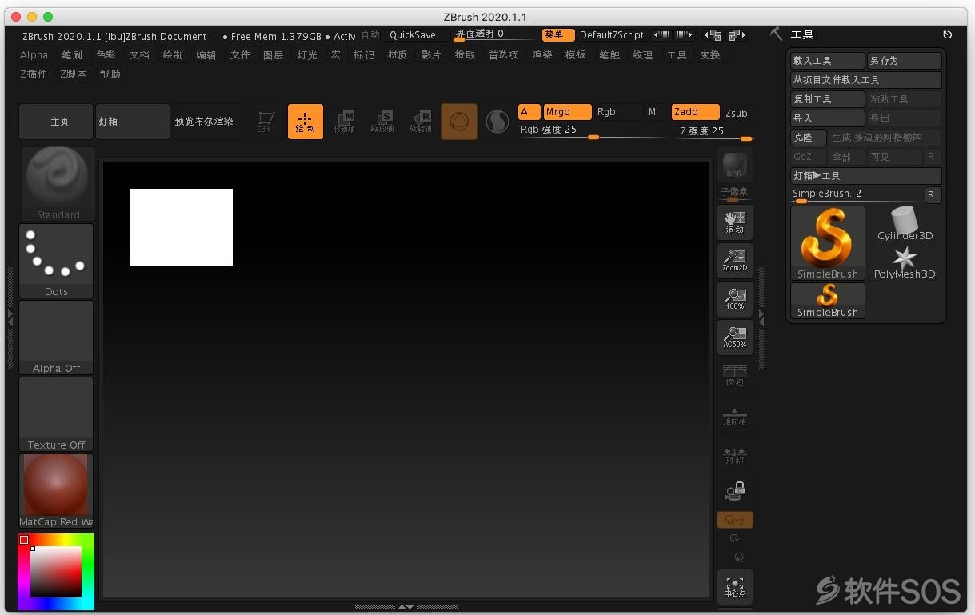The width and height of the screenshot is (975, 615).
Task: Click the hammer icon beside 工具
Action: click(x=776, y=34)
